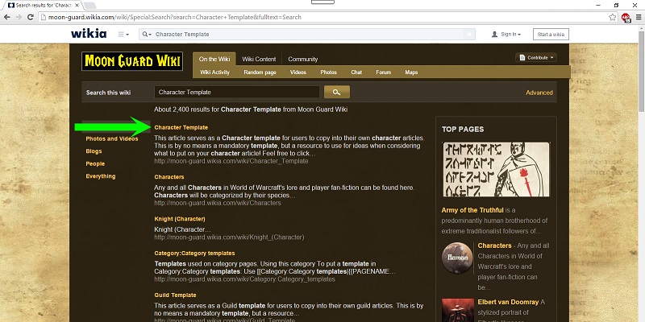
Task: Select the Wiki Content tab
Action: coord(259,59)
